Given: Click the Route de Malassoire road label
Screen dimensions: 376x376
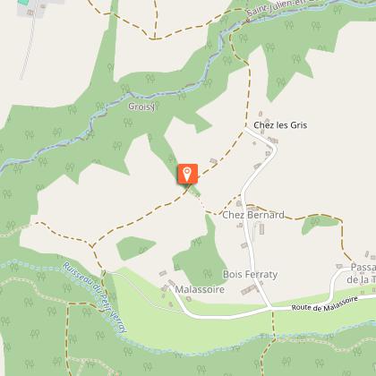Looking at the screenshot, I should (325, 303).
